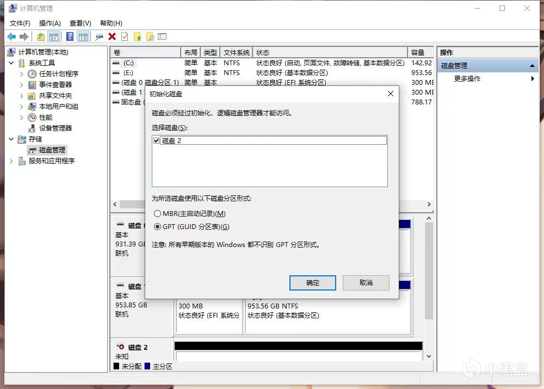Click the 容量 column header
The image size is (544, 389).
click(421, 52)
